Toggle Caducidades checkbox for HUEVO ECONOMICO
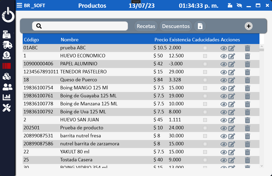This screenshot has height=176, width=272. tap(205, 56)
